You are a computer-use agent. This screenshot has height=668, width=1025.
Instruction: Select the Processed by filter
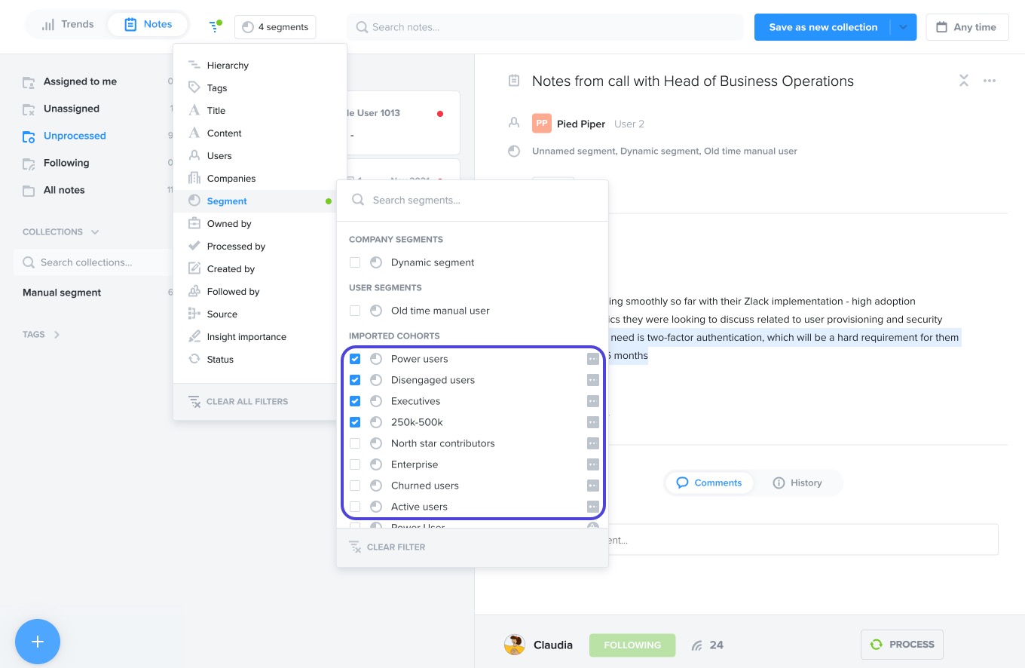pos(235,246)
